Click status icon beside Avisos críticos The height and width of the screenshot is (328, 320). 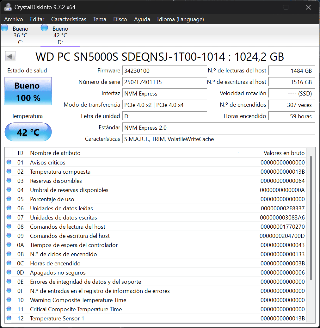point(9,162)
